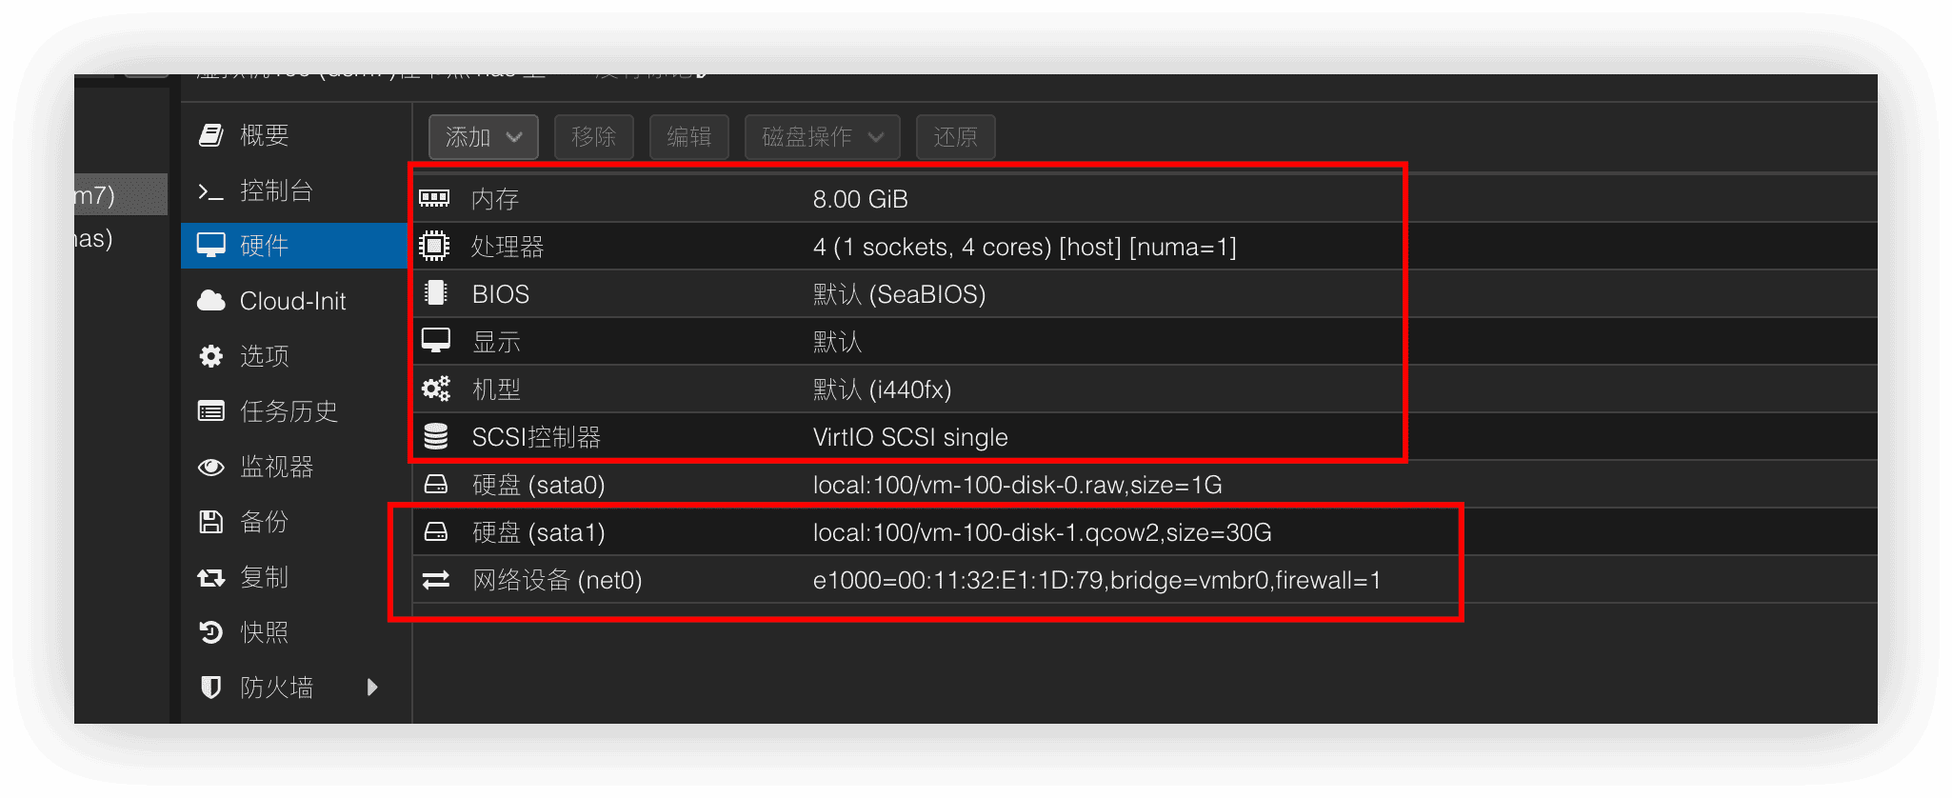1952x798 pixels.
Task: Click the BIOS chip icon
Action: 435,293
